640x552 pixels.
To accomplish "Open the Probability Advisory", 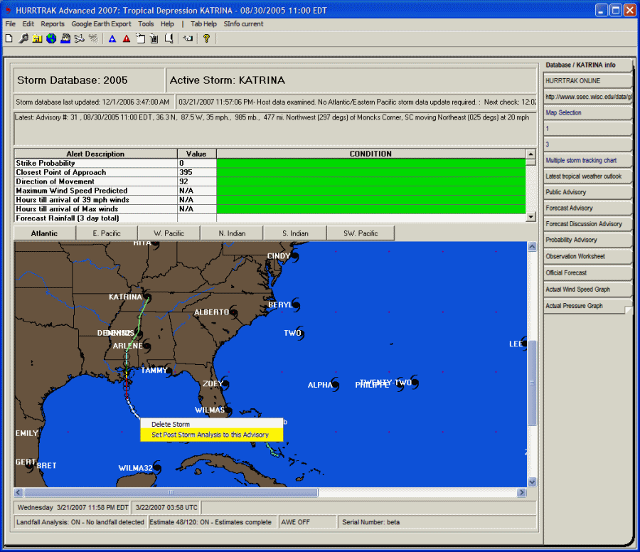I will click(588, 240).
